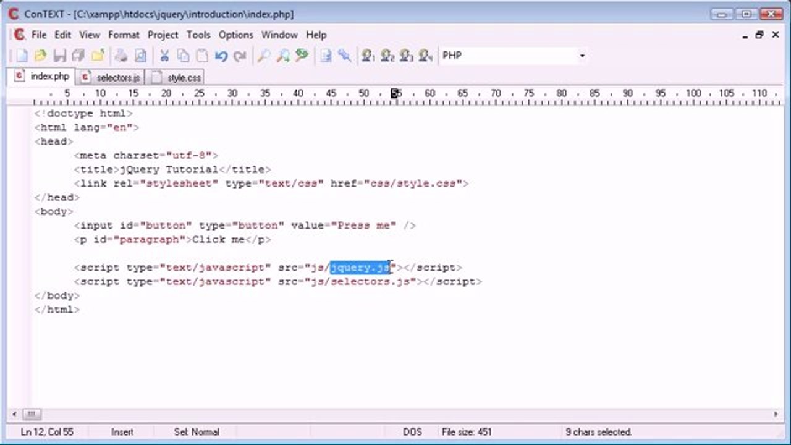The width and height of the screenshot is (791, 445).
Task: Minimize the inner document window
Action: point(746,35)
